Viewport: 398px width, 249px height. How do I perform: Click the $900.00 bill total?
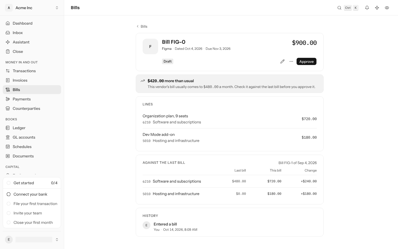pos(304,43)
